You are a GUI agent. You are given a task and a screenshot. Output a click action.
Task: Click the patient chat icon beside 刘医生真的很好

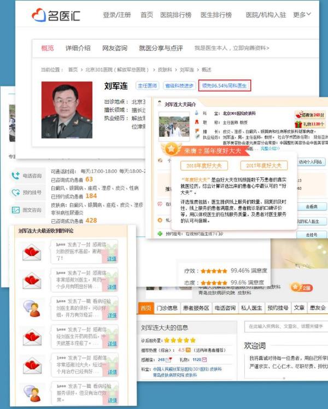click(32, 309)
